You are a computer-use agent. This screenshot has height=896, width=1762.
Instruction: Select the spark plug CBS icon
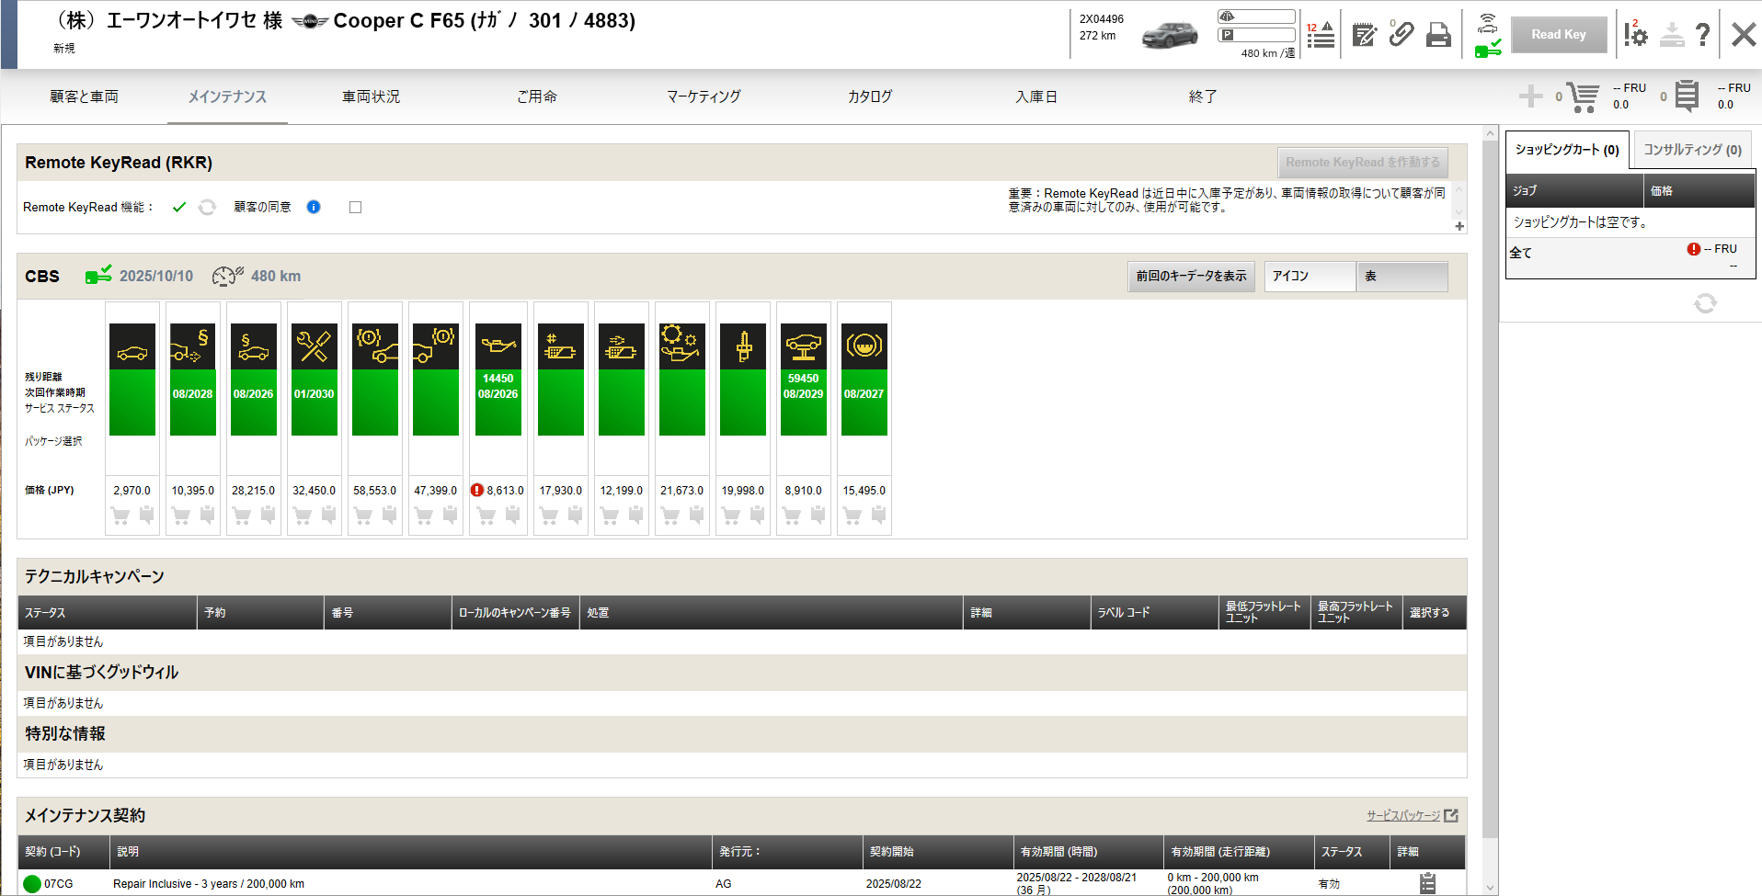(x=743, y=346)
